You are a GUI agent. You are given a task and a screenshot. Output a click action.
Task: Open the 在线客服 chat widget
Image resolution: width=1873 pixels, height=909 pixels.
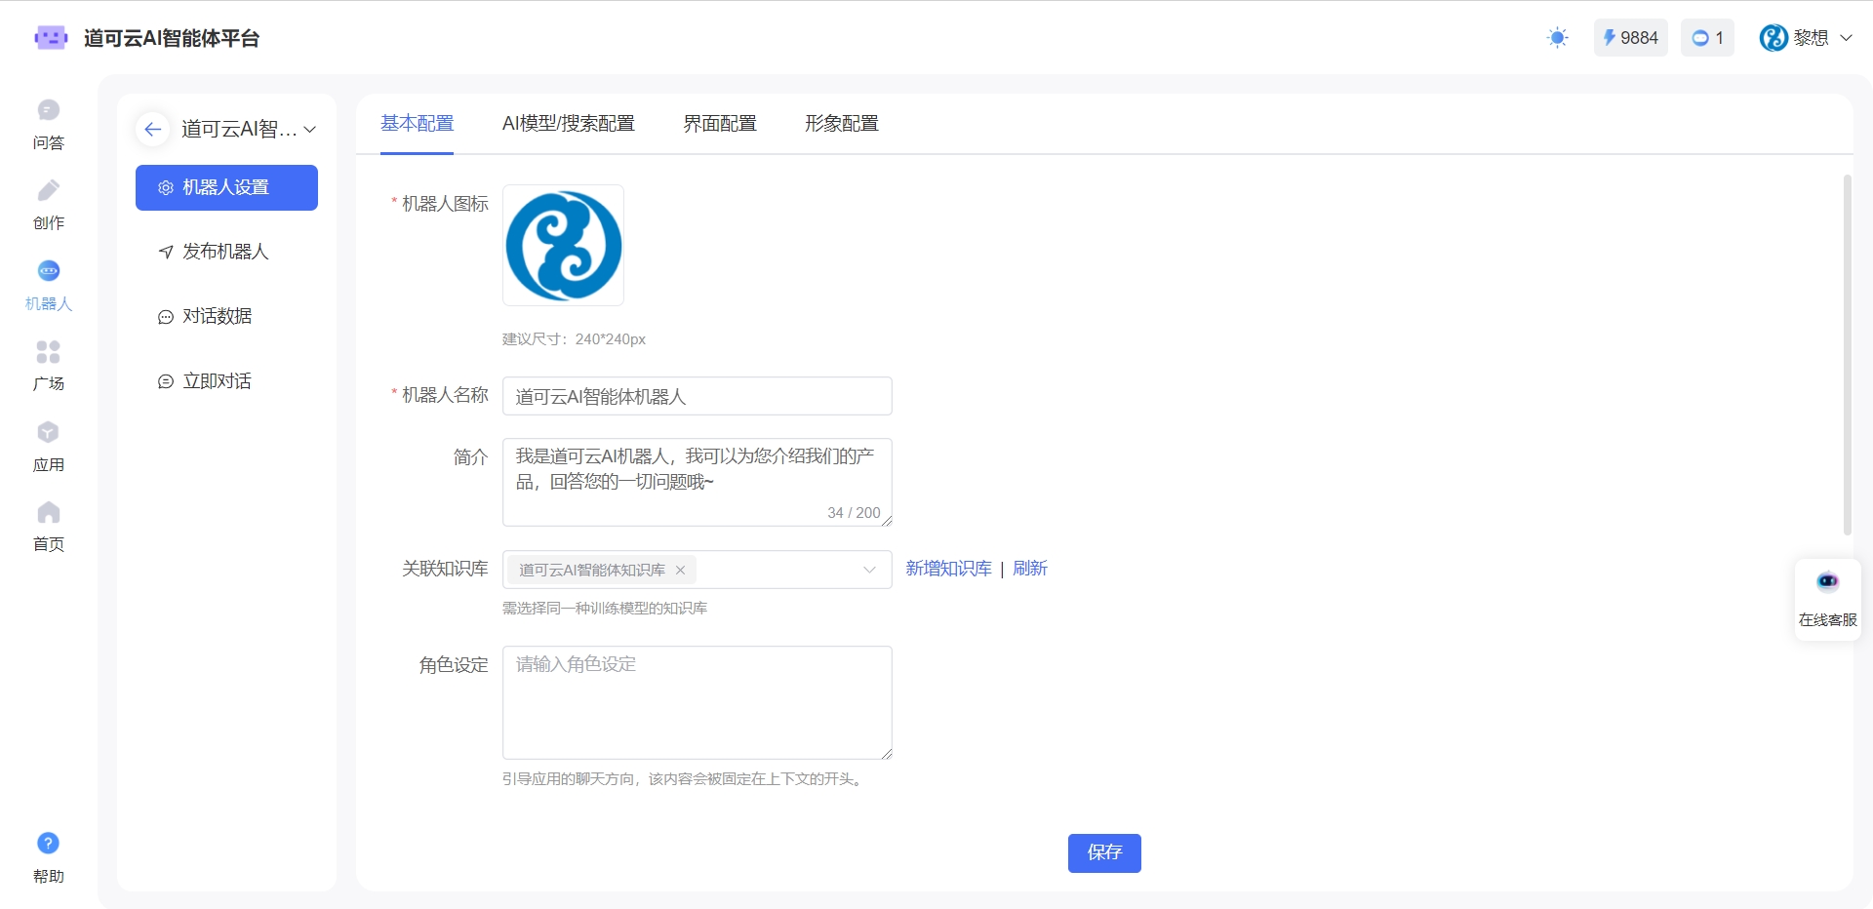(x=1827, y=598)
